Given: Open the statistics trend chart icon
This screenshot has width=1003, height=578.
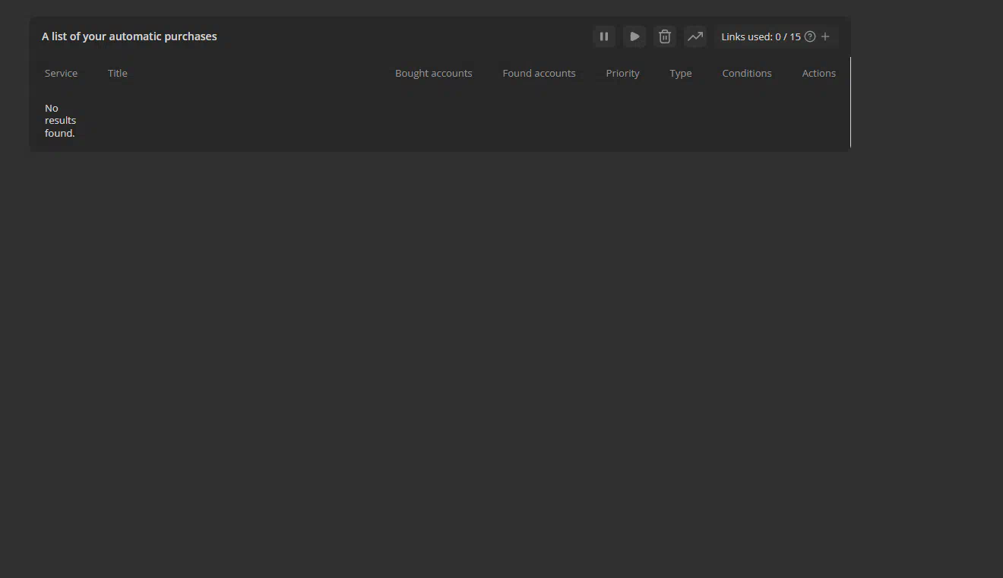Looking at the screenshot, I should (695, 36).
